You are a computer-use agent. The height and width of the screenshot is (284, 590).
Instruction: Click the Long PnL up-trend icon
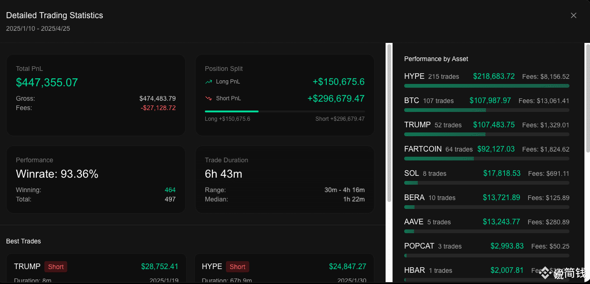coord(209,82)
